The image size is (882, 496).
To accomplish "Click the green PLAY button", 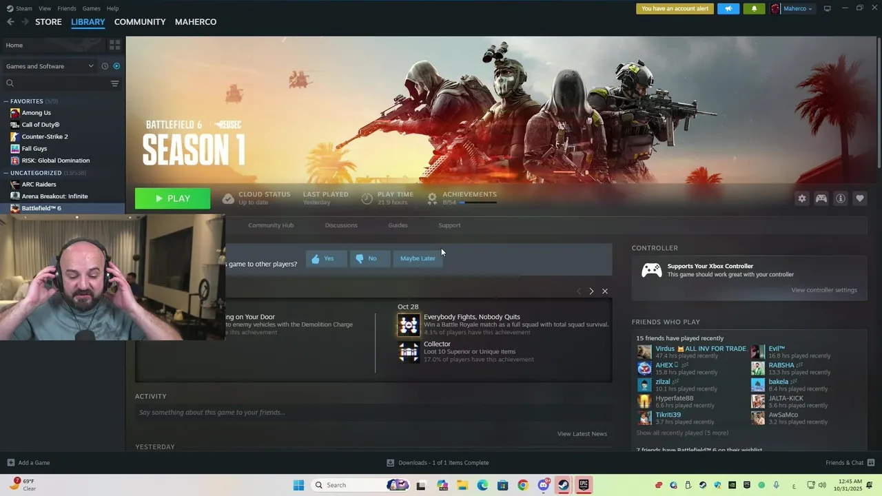I will pyautogui.click(x=173, y=198).
